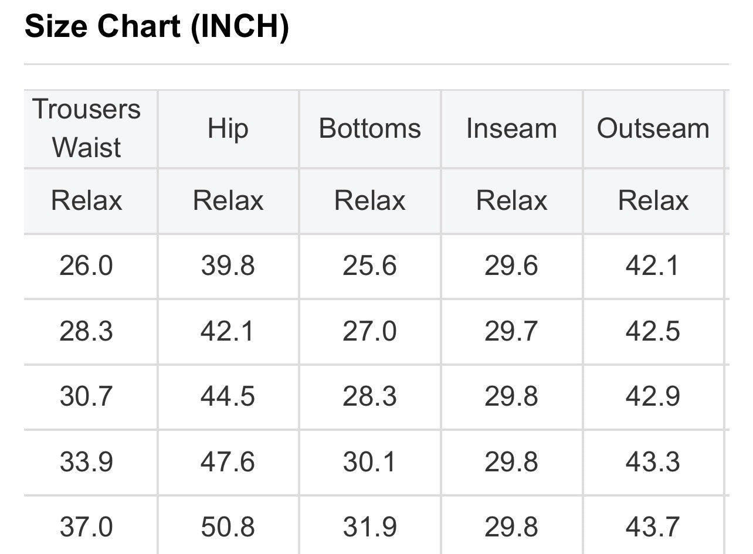
Task: Select the Trousers Waist column header
Action: pyautogui.click(x=86, y=128)
